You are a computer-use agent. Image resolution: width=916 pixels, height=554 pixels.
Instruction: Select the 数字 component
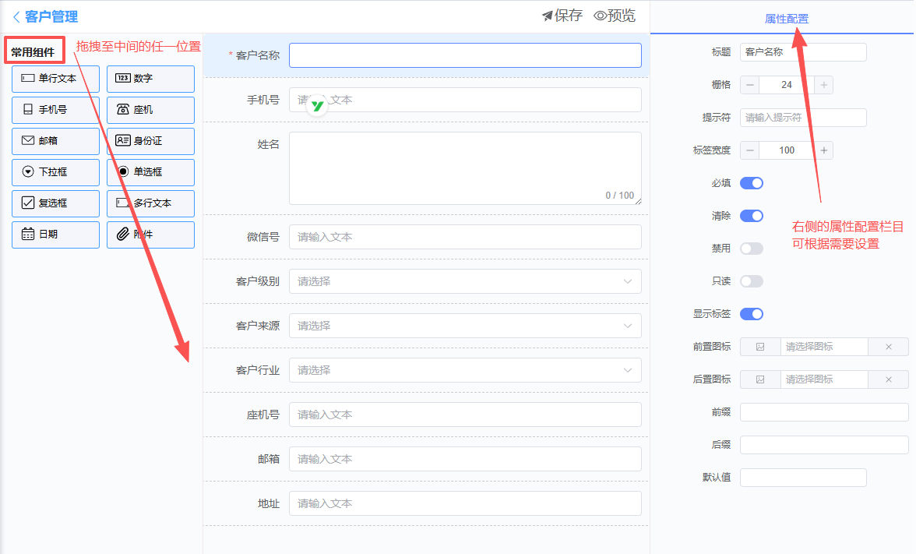151,78
